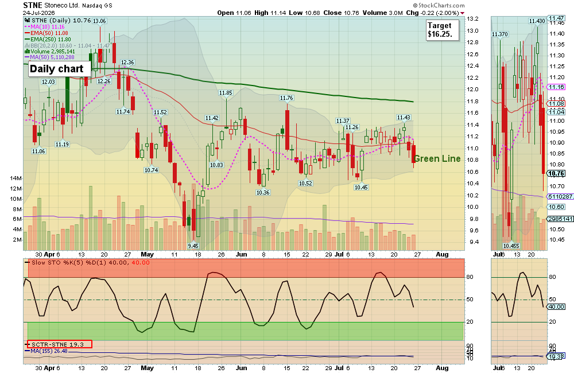The image size is (574, 373).
Task: Click the bold 10.76 price tag in the zoom panel
Action: [x=556, y=173]
